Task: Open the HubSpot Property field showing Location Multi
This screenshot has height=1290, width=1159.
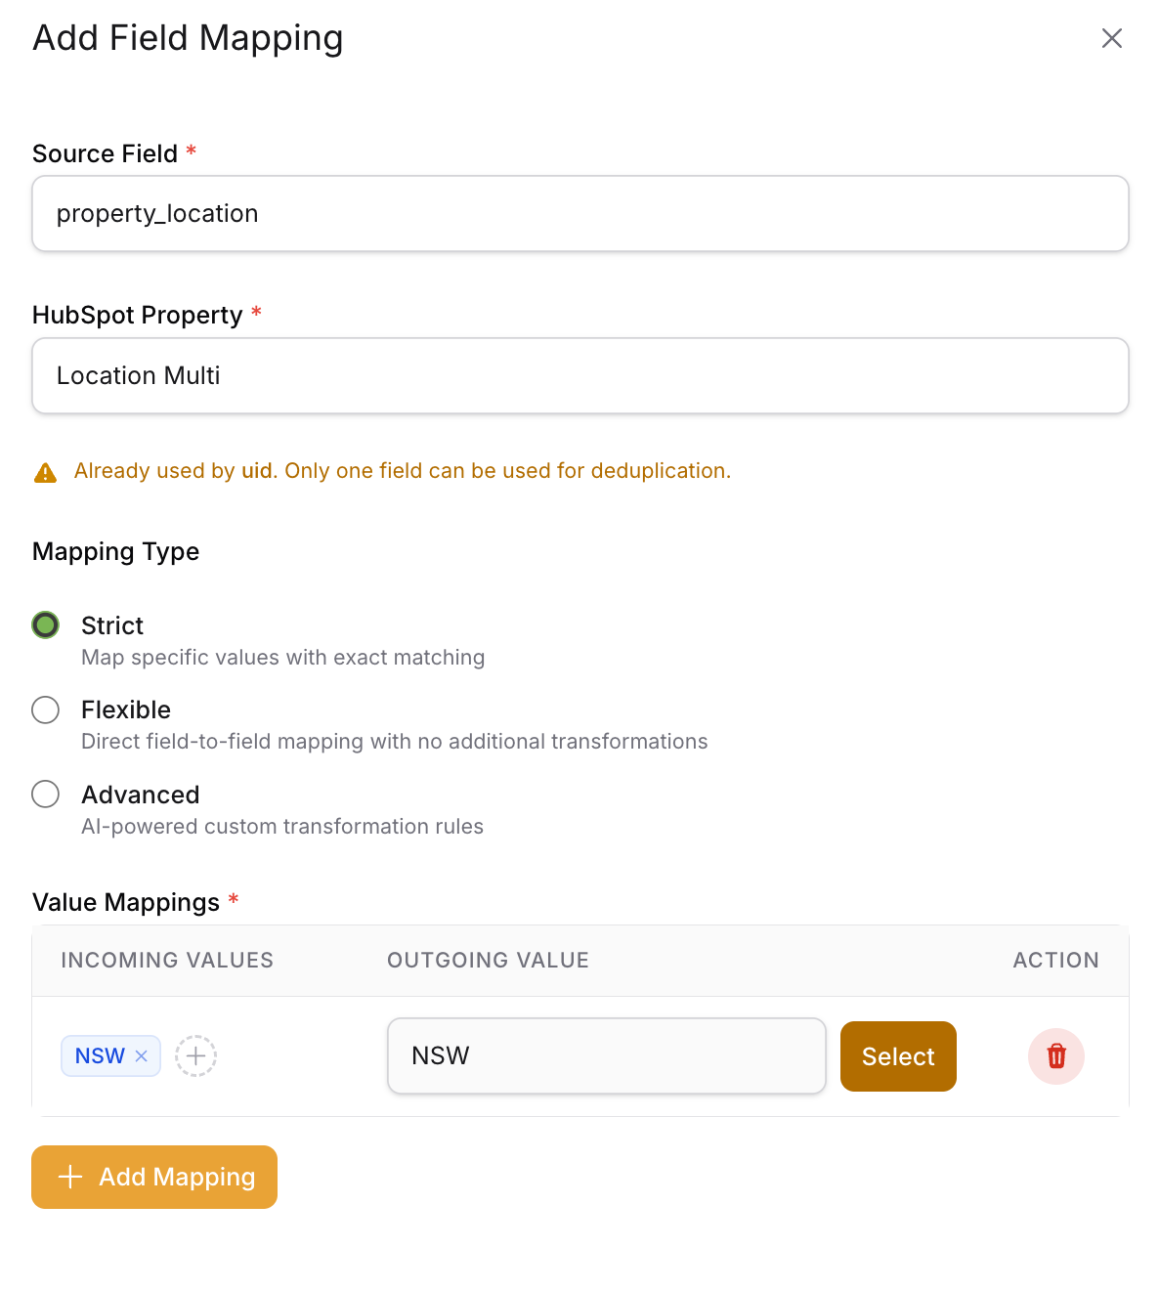Action: pyautogui.click(x=579, y=375)
